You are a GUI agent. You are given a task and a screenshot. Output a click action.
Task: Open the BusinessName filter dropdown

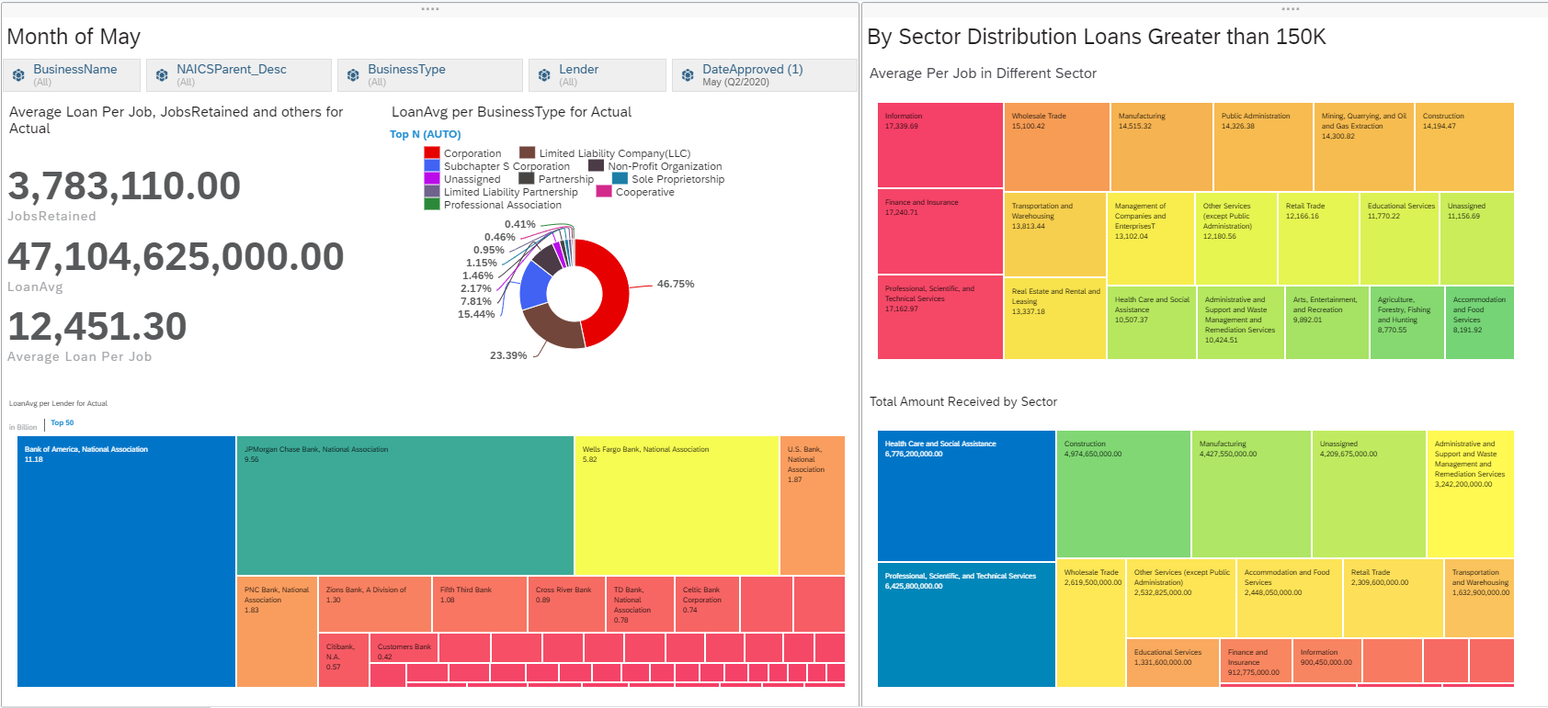(72, 75)
